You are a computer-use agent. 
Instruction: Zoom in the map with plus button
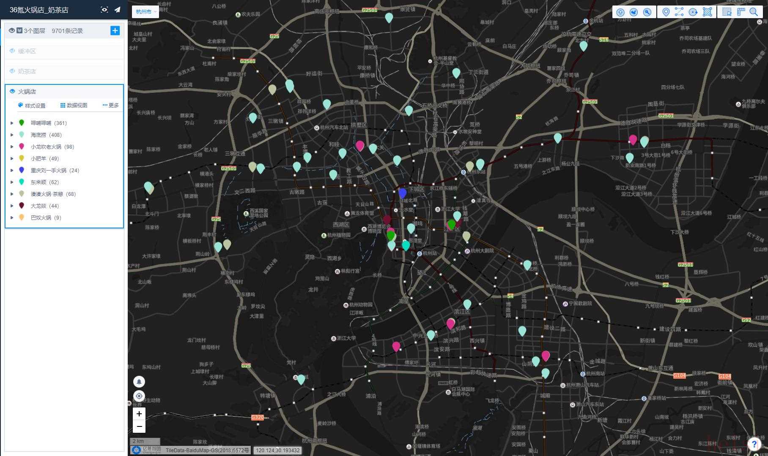[139, 414]
